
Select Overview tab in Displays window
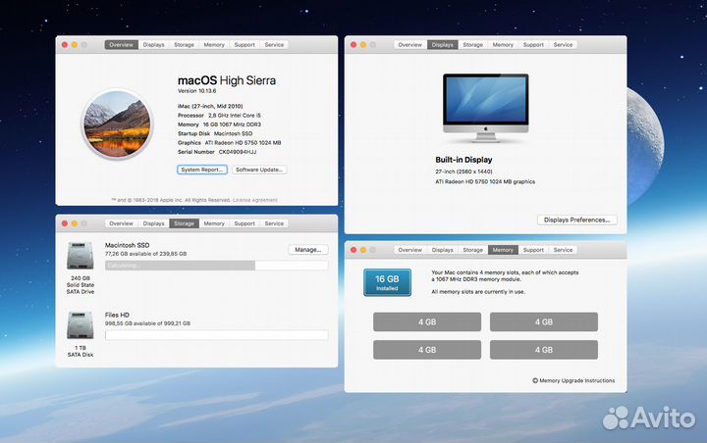[409, 44]
